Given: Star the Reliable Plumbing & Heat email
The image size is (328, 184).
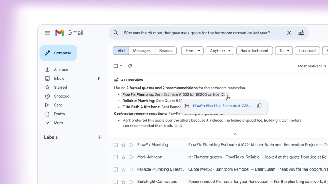Looking at the screenshot, I should [x=123, y=170].
